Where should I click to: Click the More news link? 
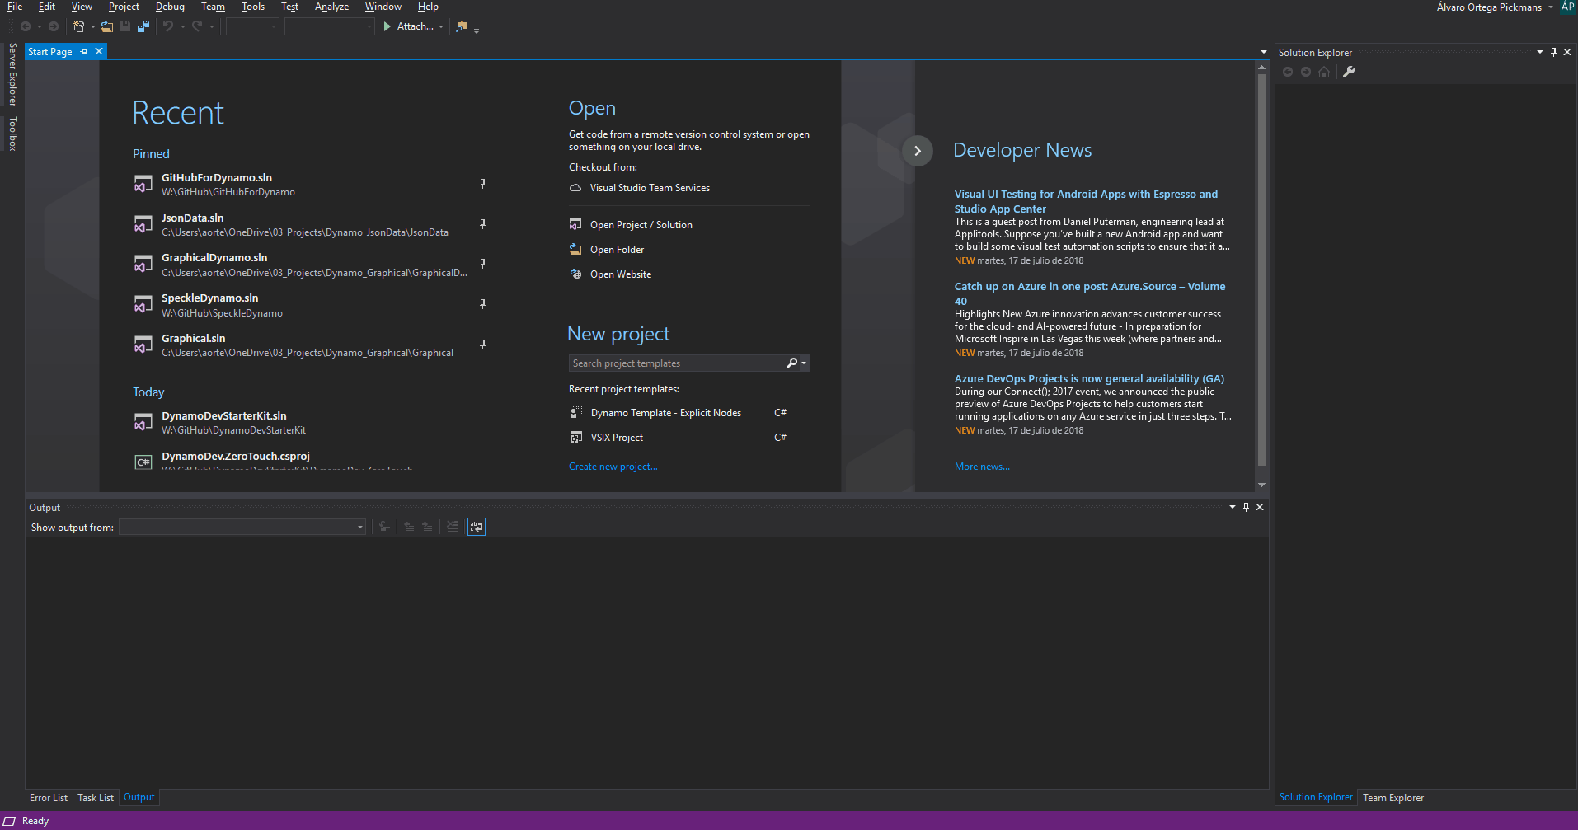pos(982,467)
